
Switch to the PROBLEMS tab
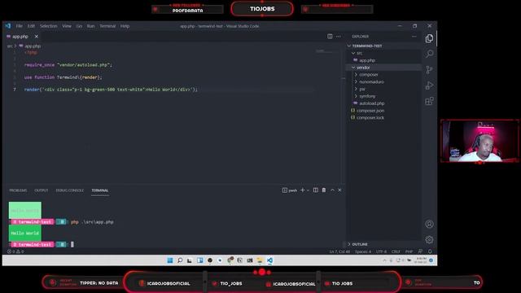pos(18,190)
